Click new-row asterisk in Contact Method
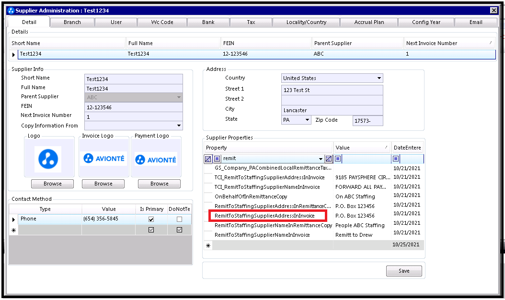 point(13,230)
